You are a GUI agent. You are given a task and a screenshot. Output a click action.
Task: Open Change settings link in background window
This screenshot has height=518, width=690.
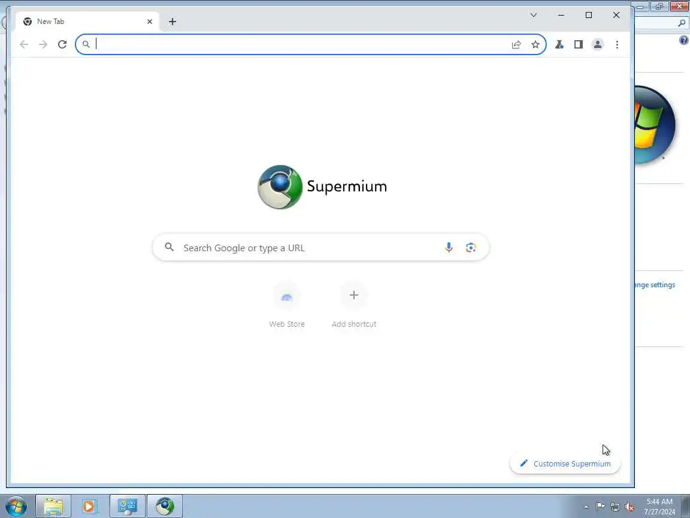[x=654, y=285]
